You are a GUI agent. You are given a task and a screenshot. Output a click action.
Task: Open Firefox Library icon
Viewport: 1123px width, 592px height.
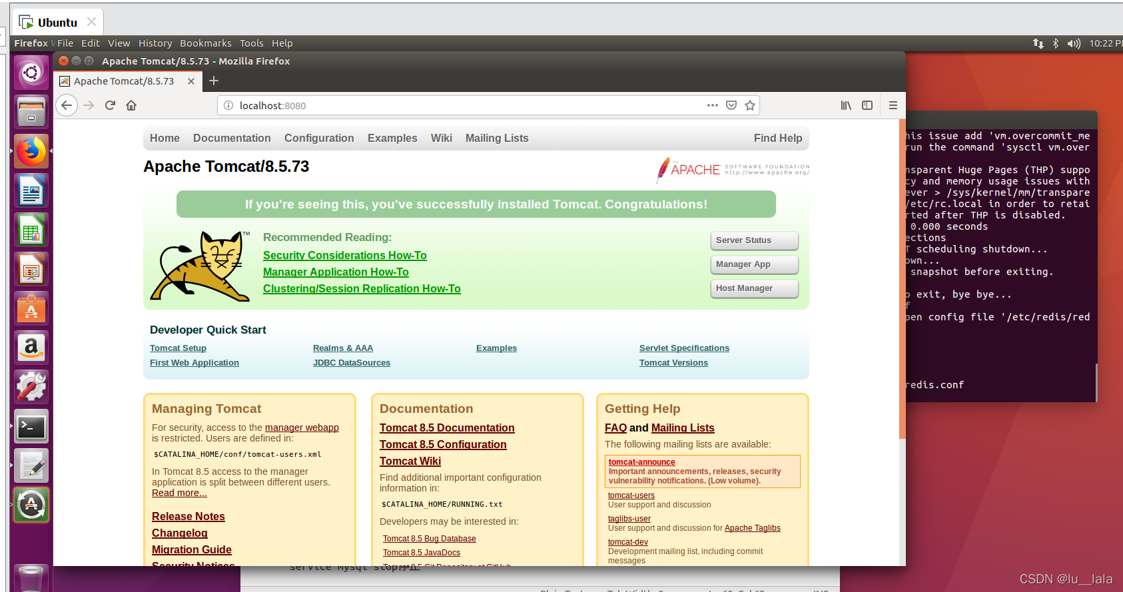pos(846,105)
